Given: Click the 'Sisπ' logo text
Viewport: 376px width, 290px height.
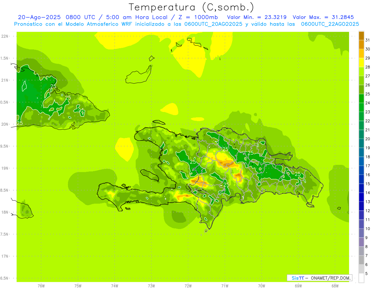Looking at the screenshot, I should [297, 278].
